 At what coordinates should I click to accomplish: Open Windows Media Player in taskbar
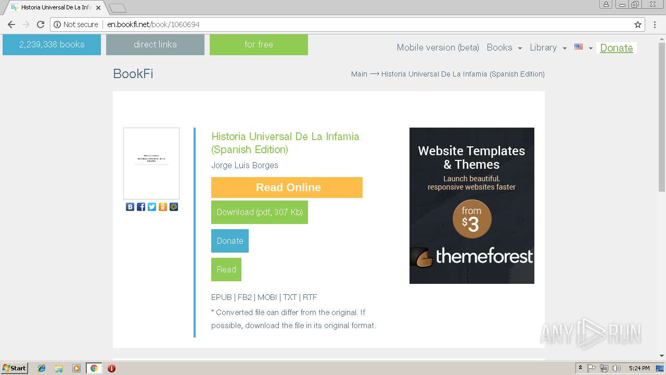point(76,368)
